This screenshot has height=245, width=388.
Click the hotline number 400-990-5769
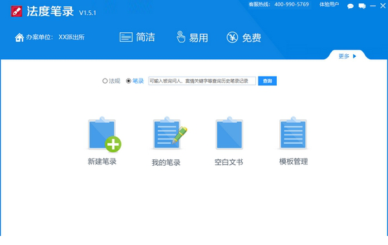(292, 5)
